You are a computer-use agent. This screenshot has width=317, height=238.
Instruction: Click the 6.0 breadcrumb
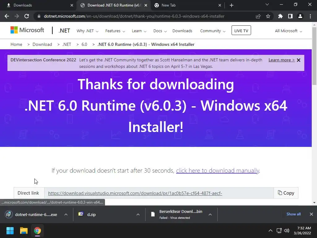84,44
